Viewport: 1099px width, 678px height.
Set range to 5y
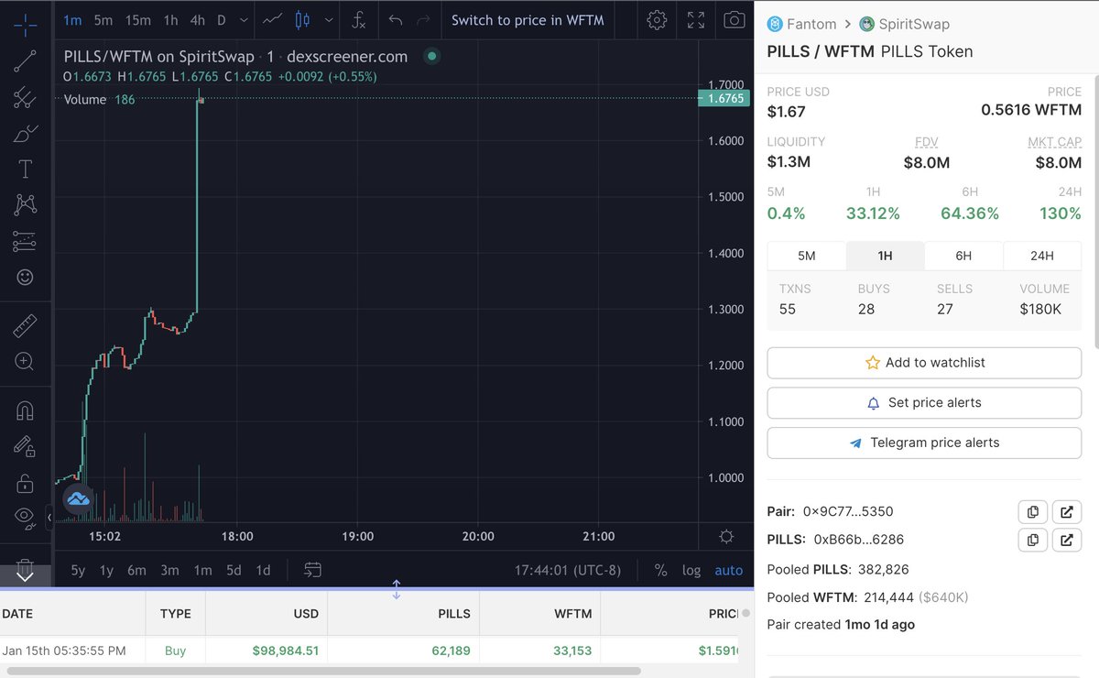78,570
